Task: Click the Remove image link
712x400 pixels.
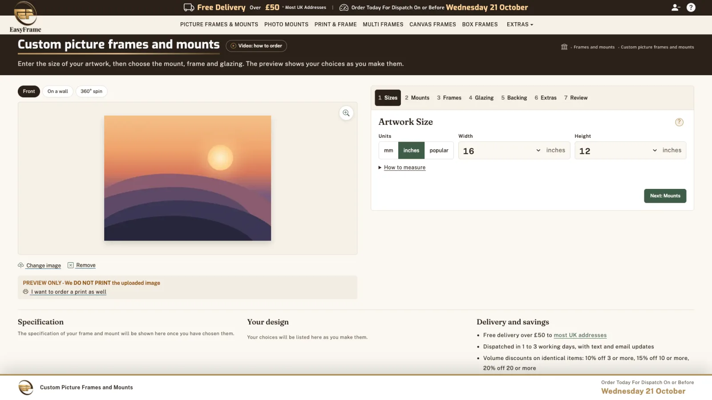Action: pos(86,265)
